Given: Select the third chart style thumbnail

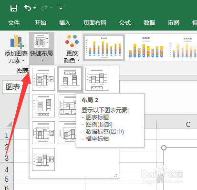Looking at the screenshot, I should pos(183,47).
